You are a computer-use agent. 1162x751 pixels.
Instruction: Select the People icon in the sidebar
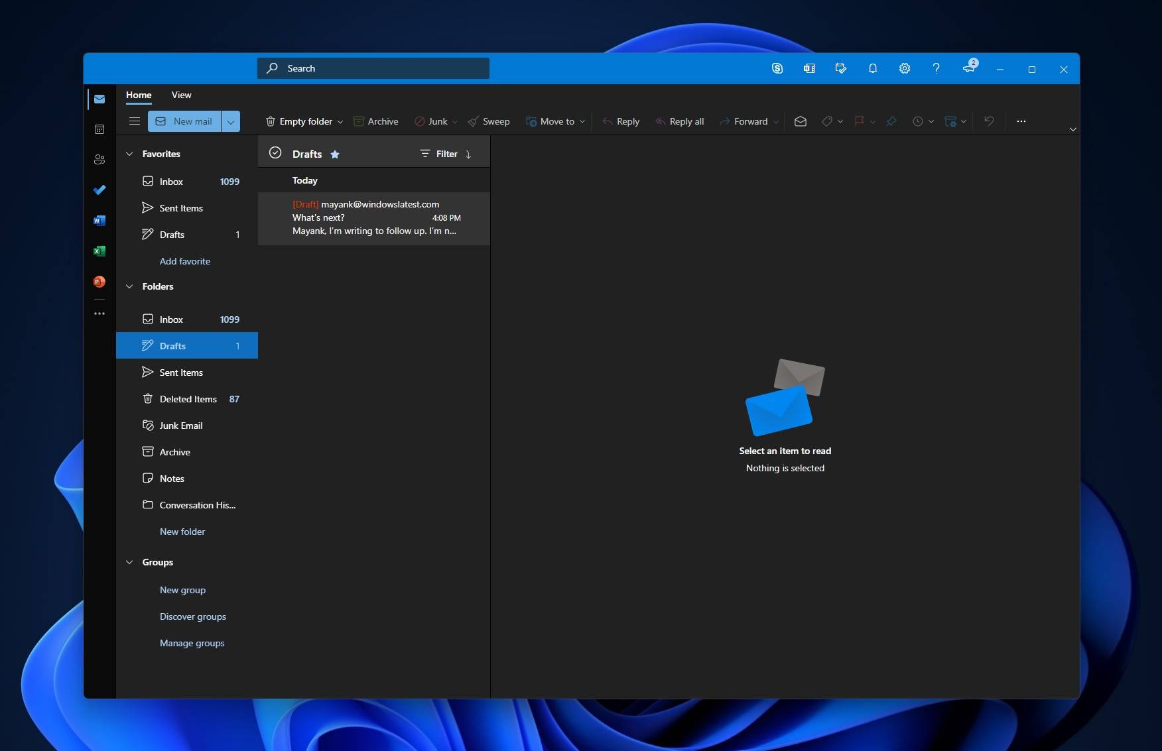99,159
